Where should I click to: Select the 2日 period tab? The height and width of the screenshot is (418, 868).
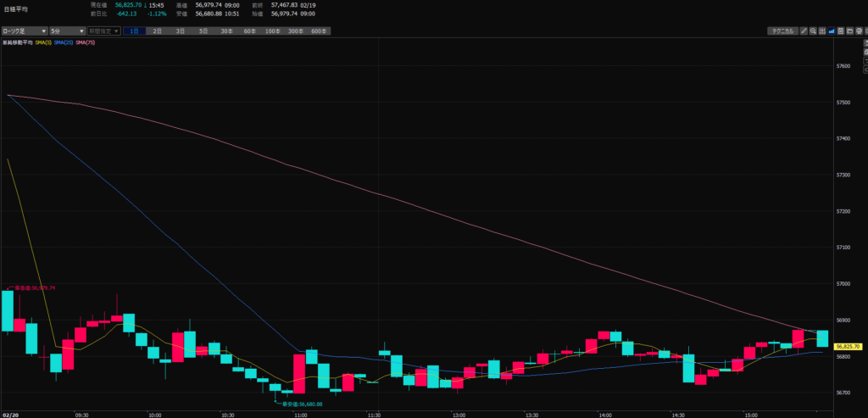(158, 31)
